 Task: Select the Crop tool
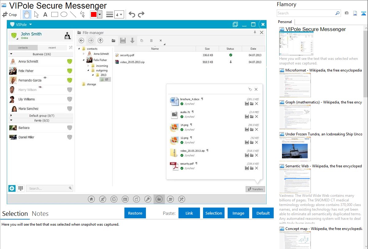[x=10, y=14]
